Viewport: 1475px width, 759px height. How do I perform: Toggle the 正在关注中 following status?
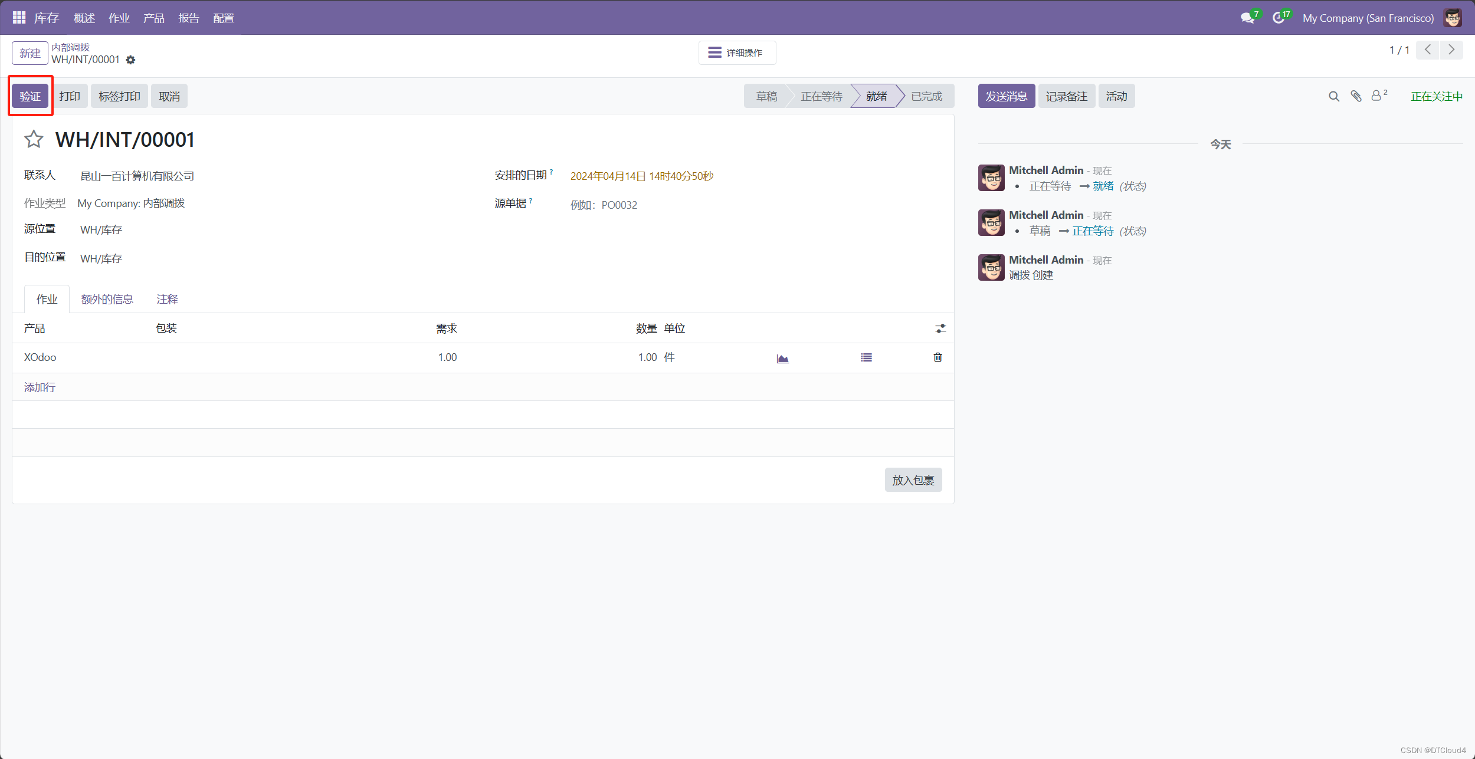[1436, 97]
